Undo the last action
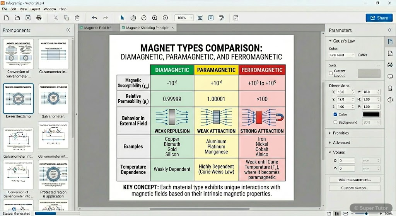 (x=94, y=18)
